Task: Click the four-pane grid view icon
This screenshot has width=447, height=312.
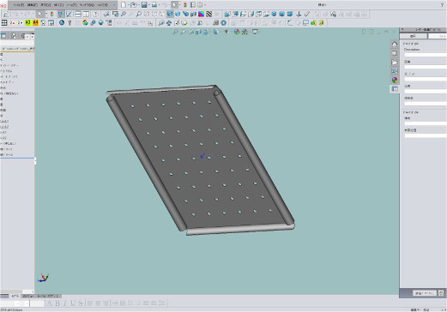Action: pyautogui.click(x=4, y=22)
